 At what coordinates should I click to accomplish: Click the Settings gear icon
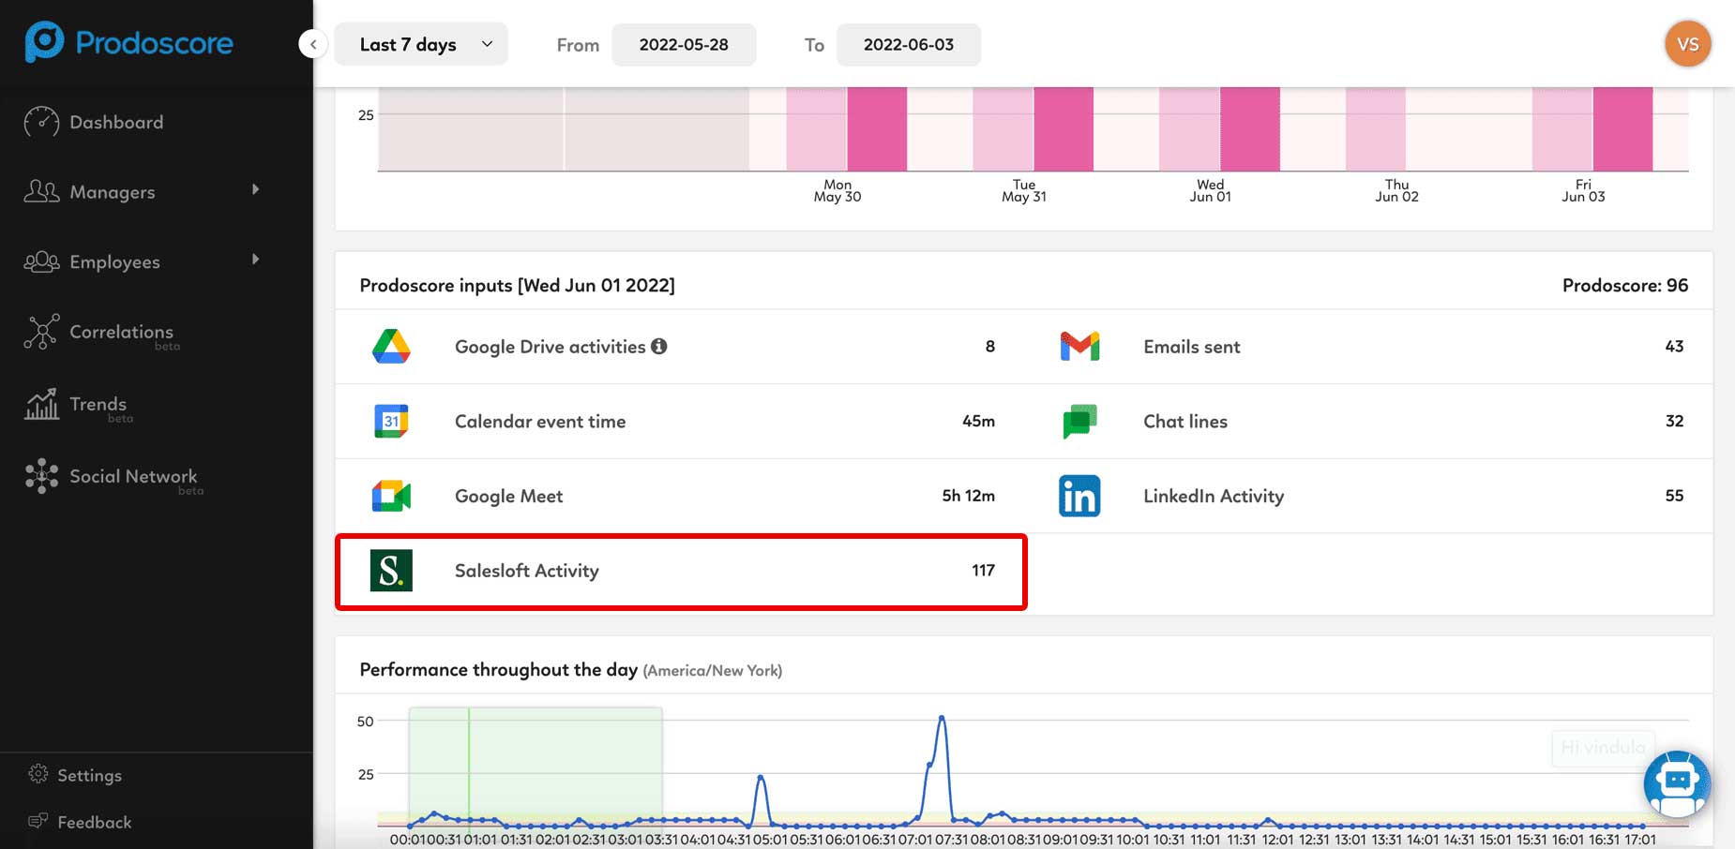[38, 774]
